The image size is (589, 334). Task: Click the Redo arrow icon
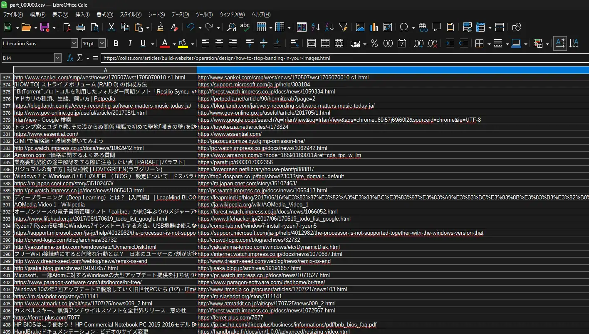pyautogui.click(x=209, y=27)
